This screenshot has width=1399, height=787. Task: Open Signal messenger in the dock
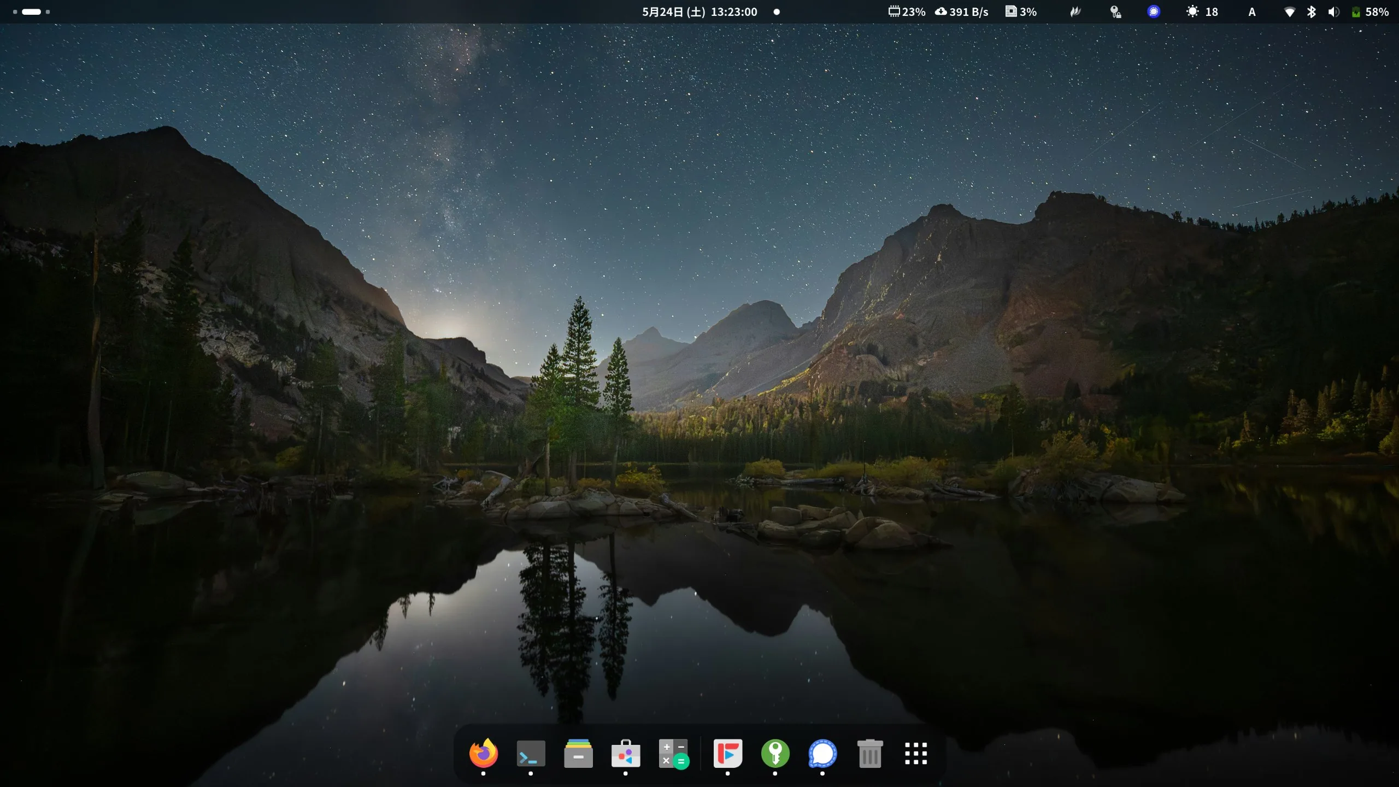(822, 754)
